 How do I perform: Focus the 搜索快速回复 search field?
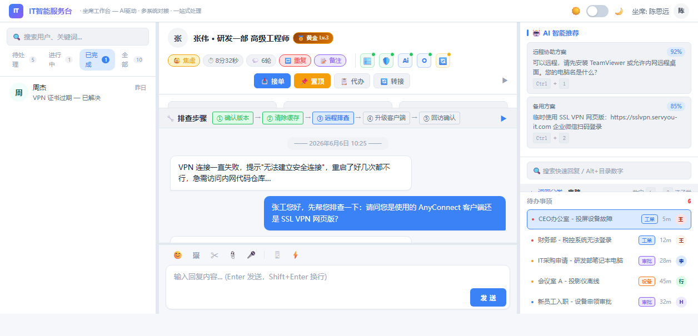pos(609,170)
